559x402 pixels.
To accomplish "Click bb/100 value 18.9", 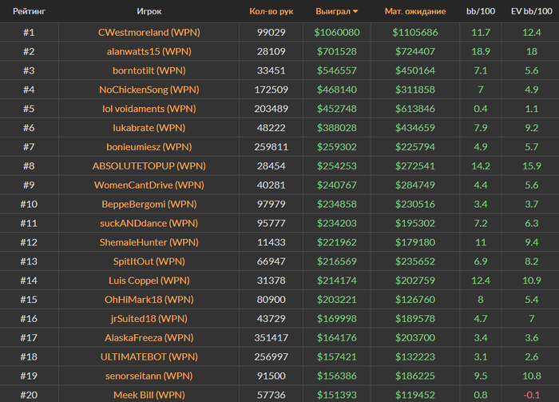I will 481,52.
